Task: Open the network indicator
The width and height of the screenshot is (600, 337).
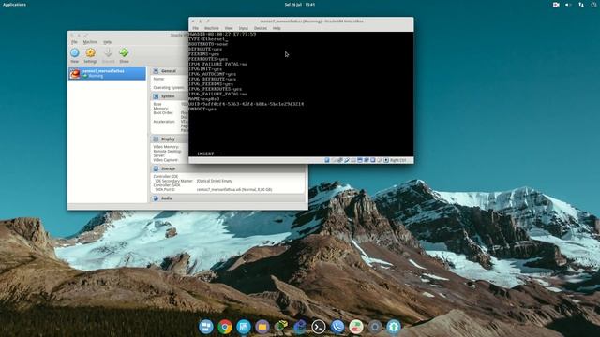Action: [581, 5]
